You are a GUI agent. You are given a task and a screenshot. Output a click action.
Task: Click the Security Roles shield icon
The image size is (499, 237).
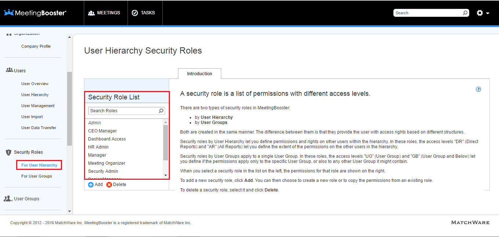pos(9,152)
